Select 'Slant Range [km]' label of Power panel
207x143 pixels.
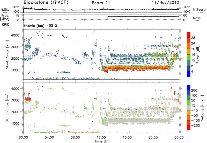pos(7,54)
